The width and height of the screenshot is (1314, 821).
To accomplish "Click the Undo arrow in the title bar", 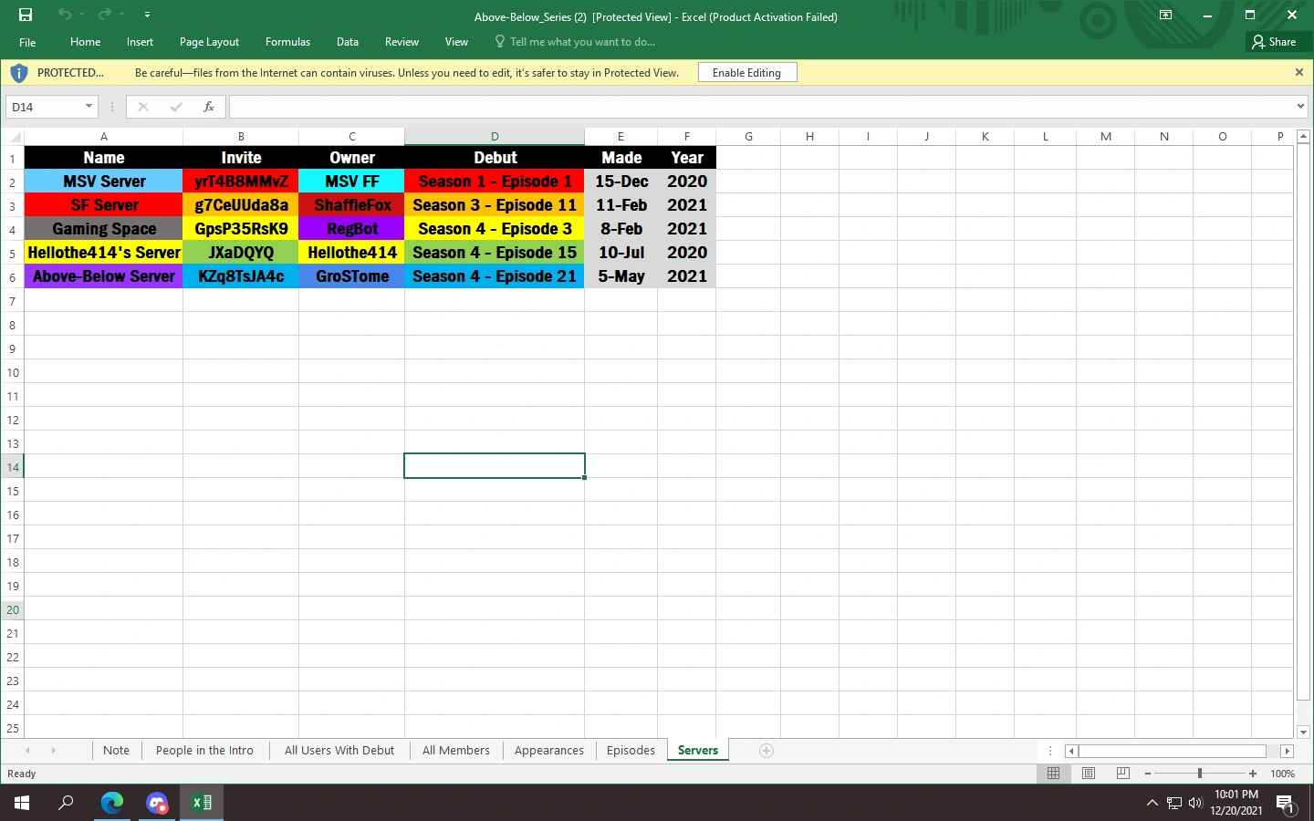I will click(x=64, y=15).
